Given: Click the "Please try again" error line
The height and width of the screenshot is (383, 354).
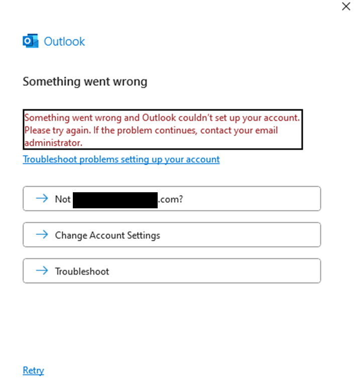Looking at the screenshot, I should coord(151,131).
